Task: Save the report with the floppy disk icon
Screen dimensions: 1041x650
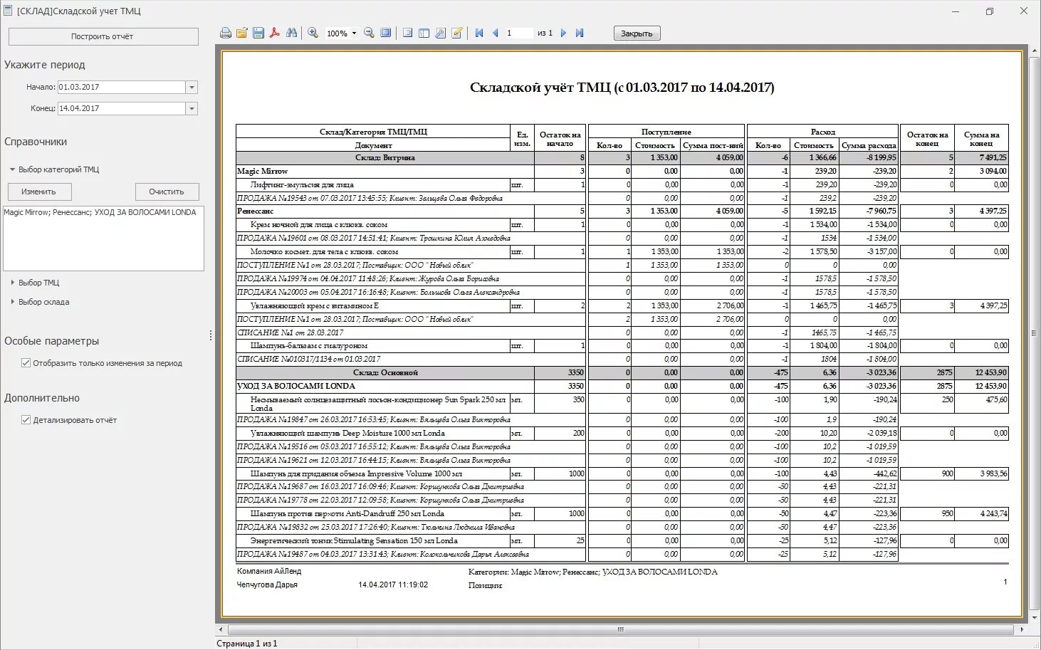Action: click(258, 33)
